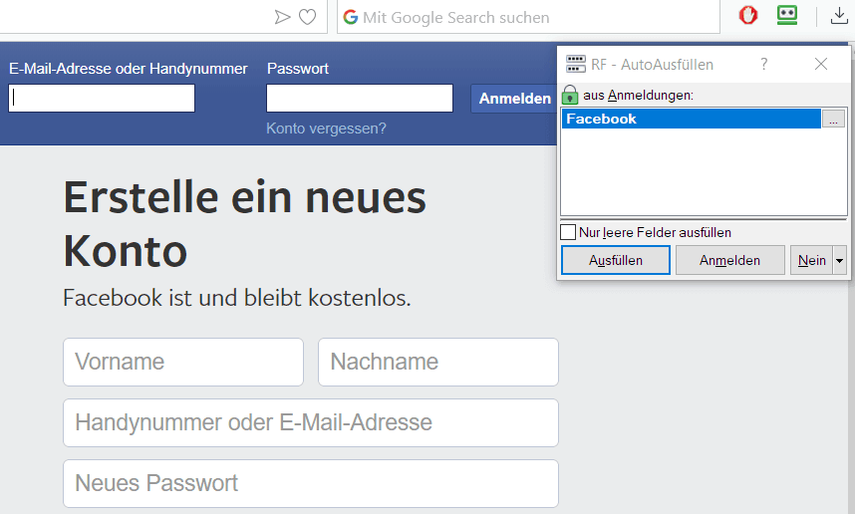The image size is (855, 514).
Task: Click the send arrow icon in address bar
Action: point(282,18)
